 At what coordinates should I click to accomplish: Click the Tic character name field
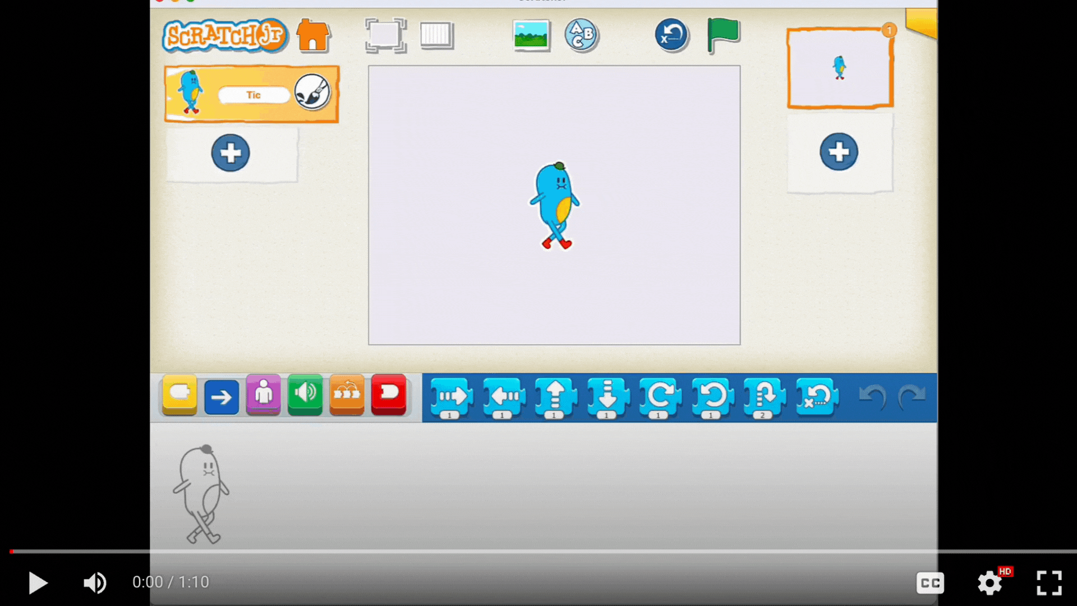coord(254,95)
